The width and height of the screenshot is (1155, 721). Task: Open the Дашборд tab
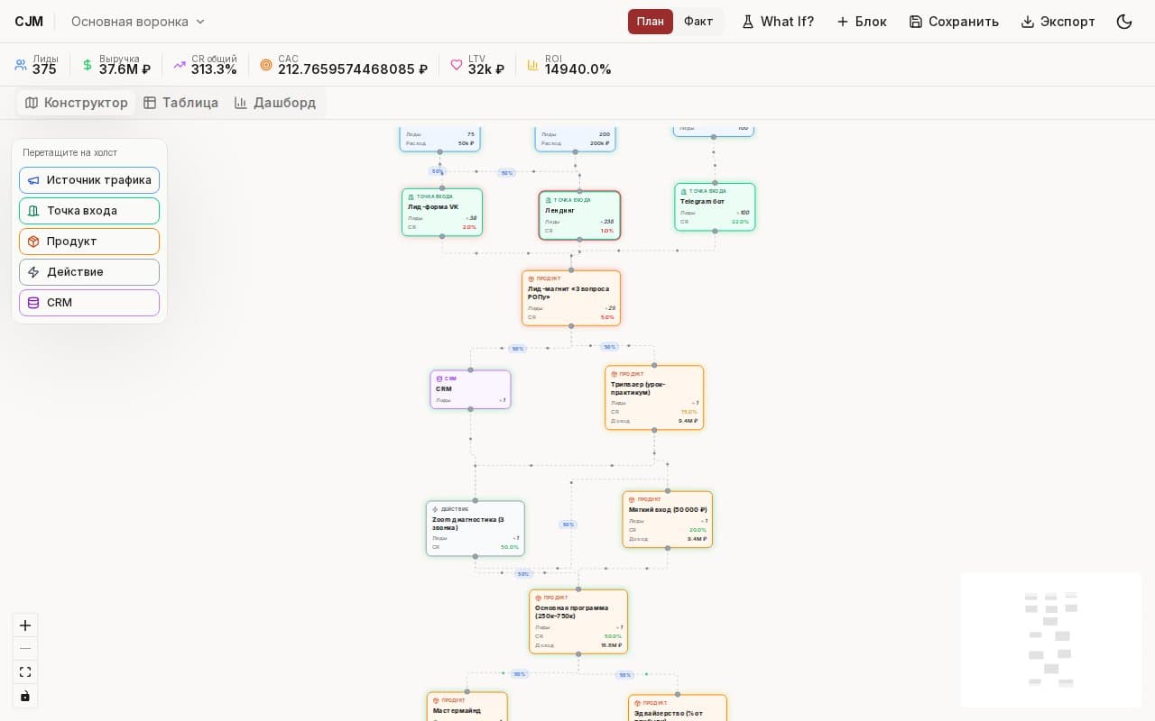(275, 103)
